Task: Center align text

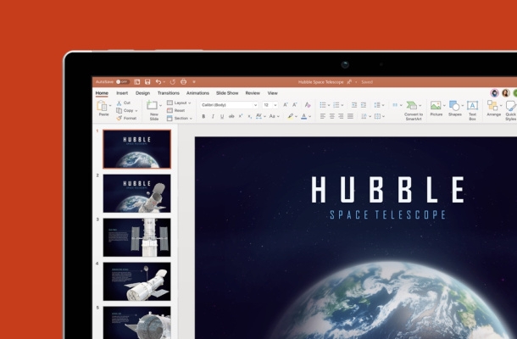Action: [x=332, y=116]
